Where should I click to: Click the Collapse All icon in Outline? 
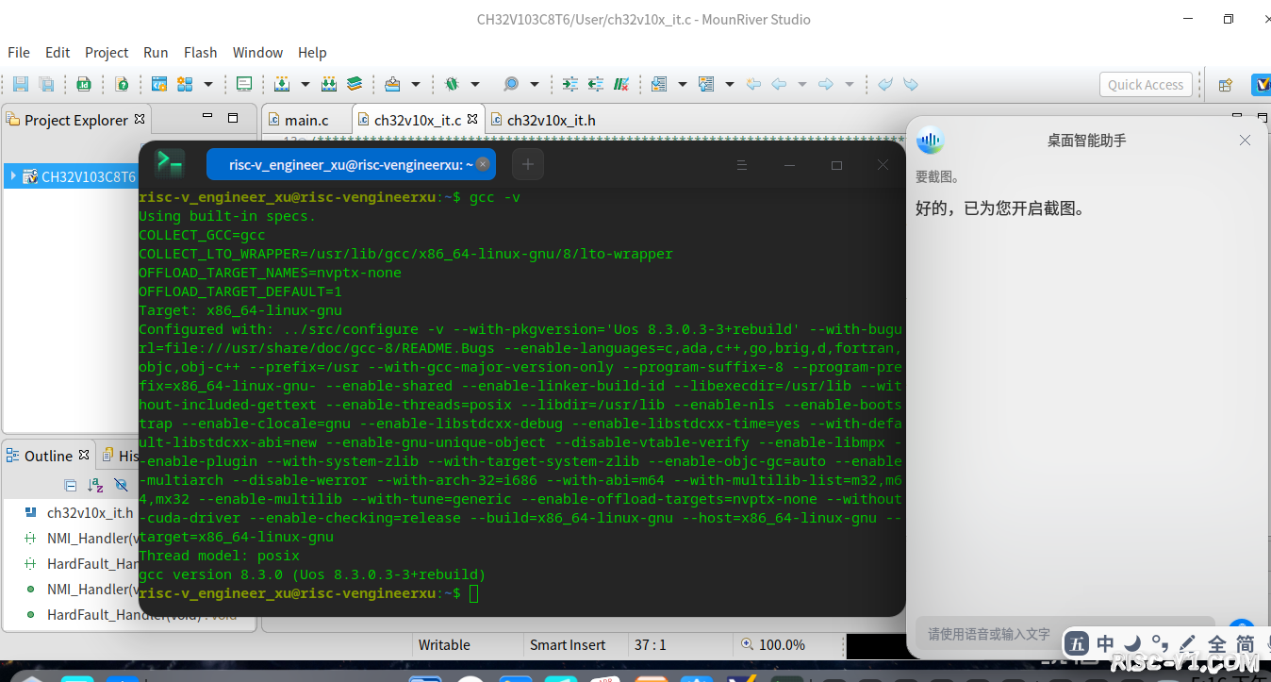(x=71, y=485)
